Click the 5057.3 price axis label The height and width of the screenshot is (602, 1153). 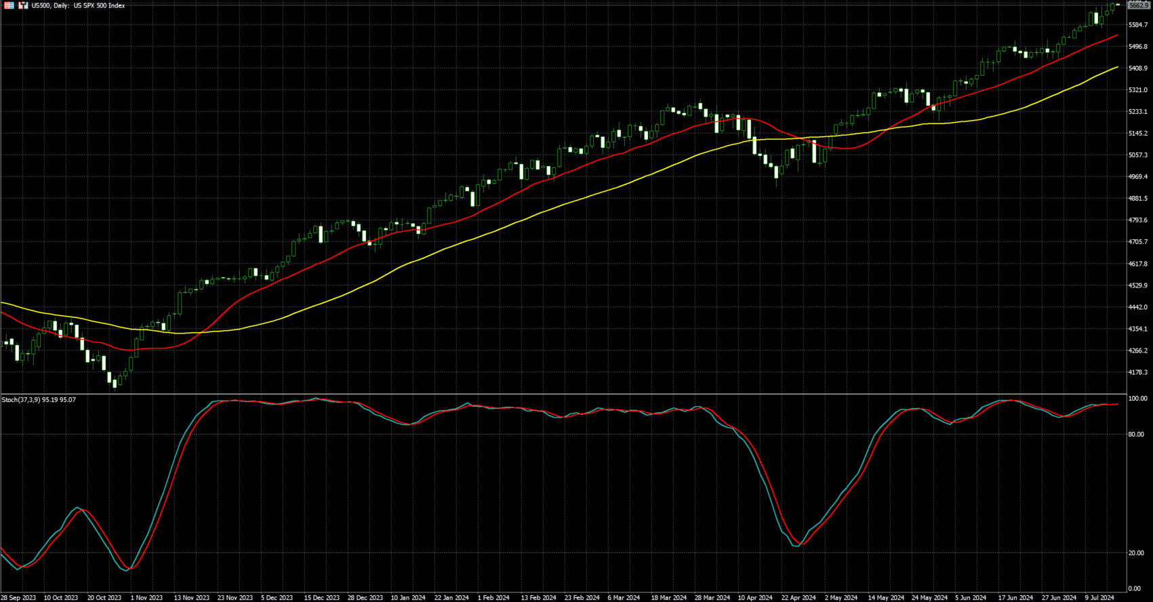point(1138,155)
